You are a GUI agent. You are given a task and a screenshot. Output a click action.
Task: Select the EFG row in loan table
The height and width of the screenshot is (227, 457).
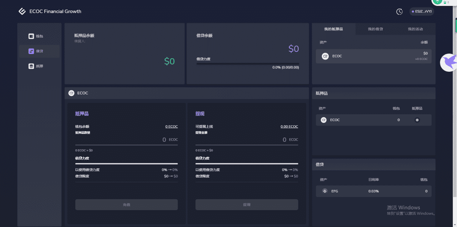point(374,191)
